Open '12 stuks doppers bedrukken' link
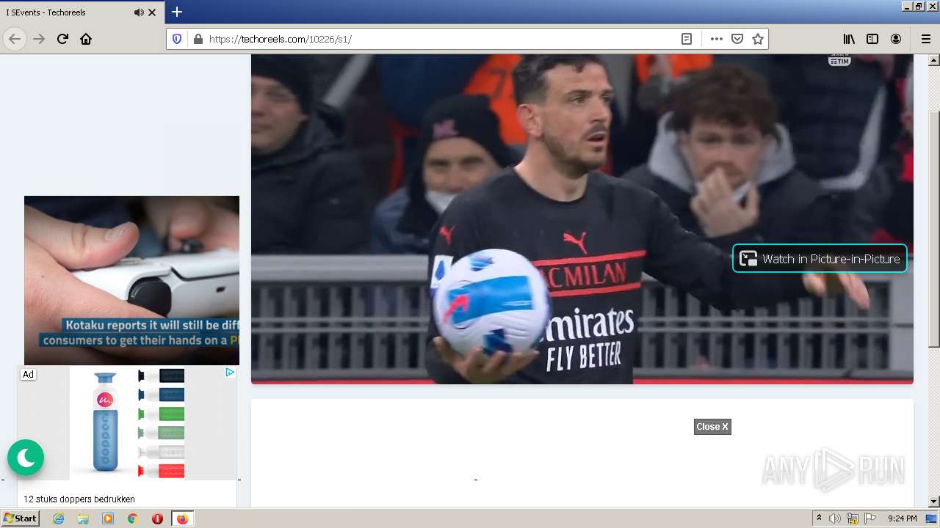Viewport: 940px width, 528px height. (x=79, y=499)
